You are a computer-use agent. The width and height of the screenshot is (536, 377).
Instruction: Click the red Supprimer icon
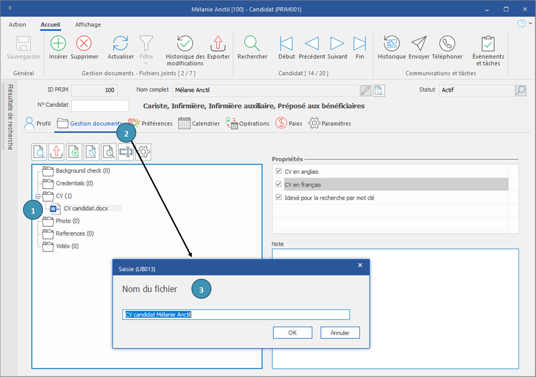[x=84, y=44]
